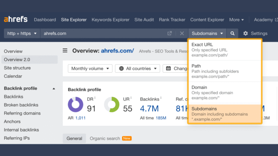This screenshot has height=156, width=278.
Task: Click the magnifier search button
Action: [x=232, y=34]
